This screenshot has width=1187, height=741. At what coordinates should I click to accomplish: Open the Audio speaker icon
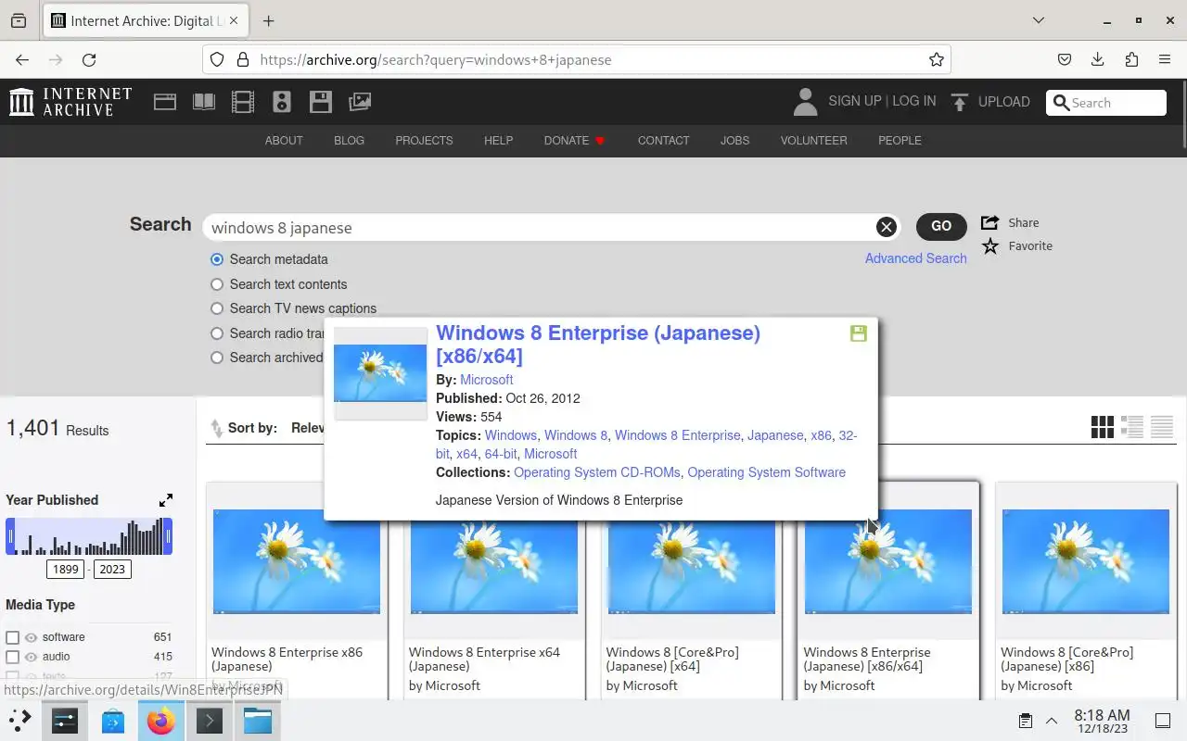point(282,102)
